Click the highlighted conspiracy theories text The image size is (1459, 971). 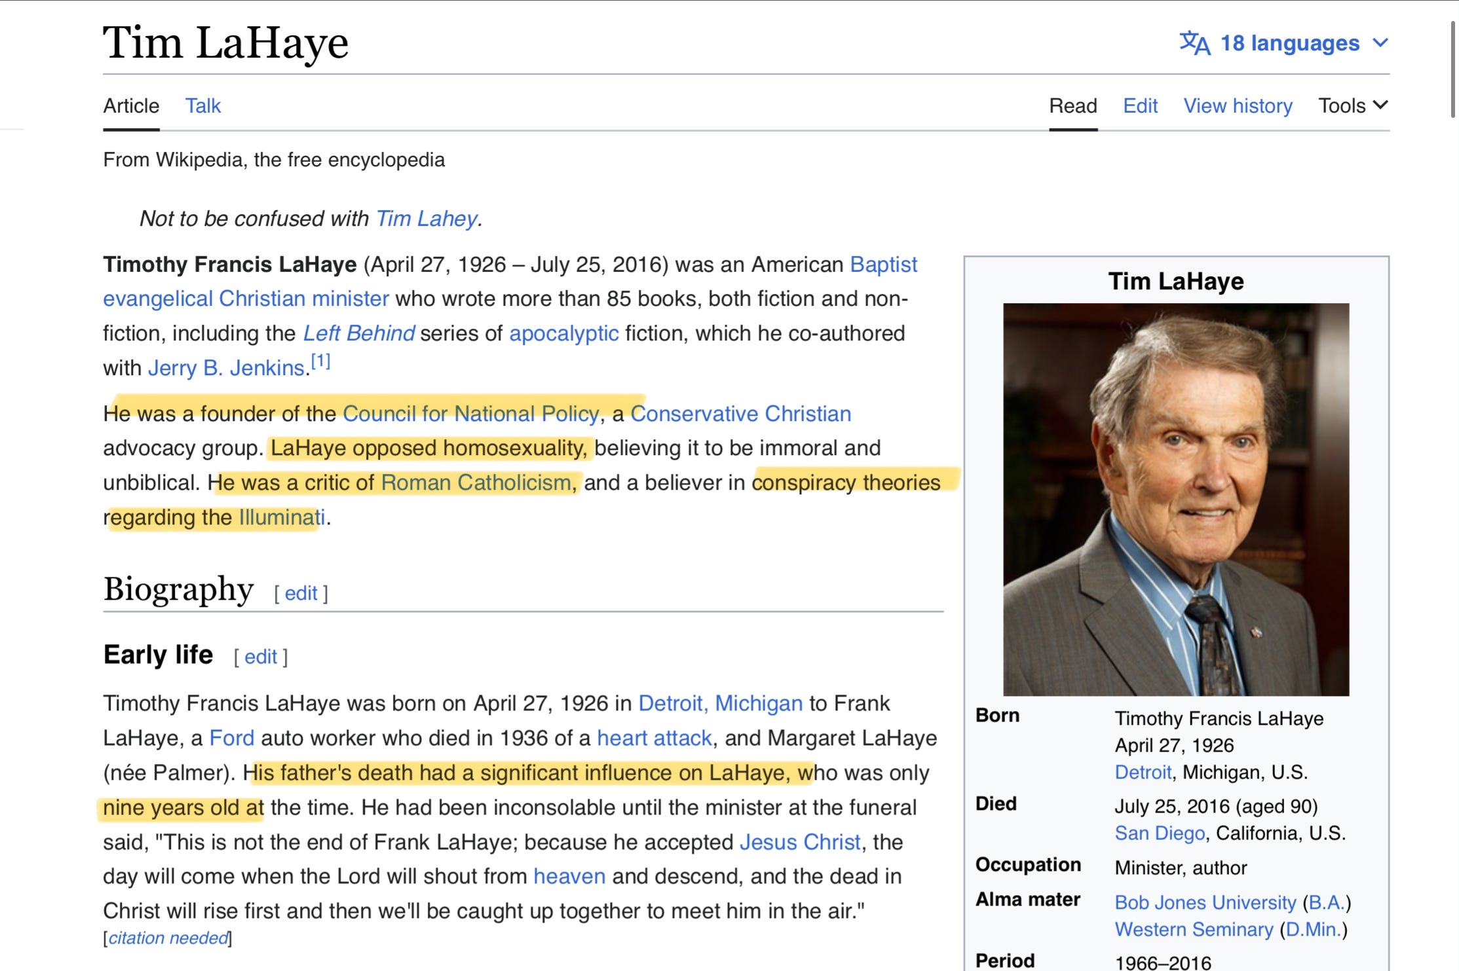[846, 483]
